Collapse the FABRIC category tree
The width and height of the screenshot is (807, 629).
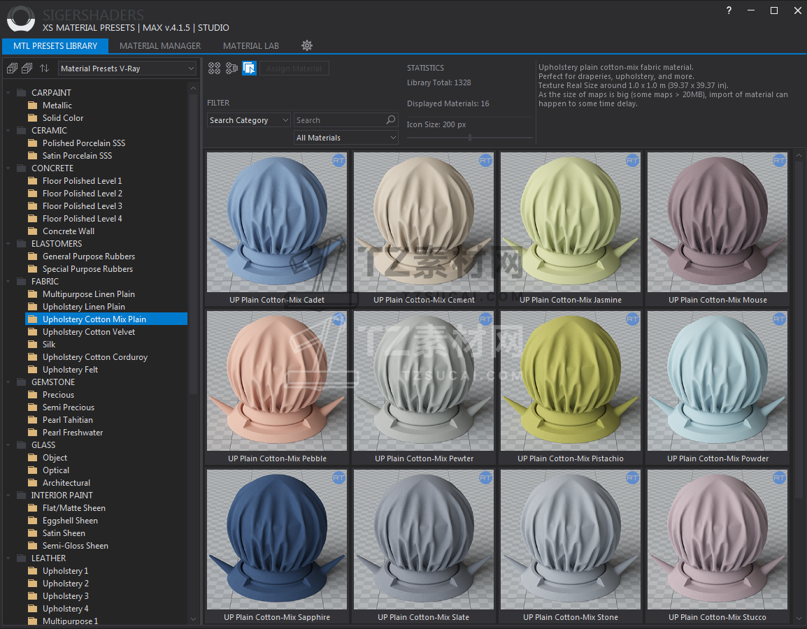click(x=8, y=282)
